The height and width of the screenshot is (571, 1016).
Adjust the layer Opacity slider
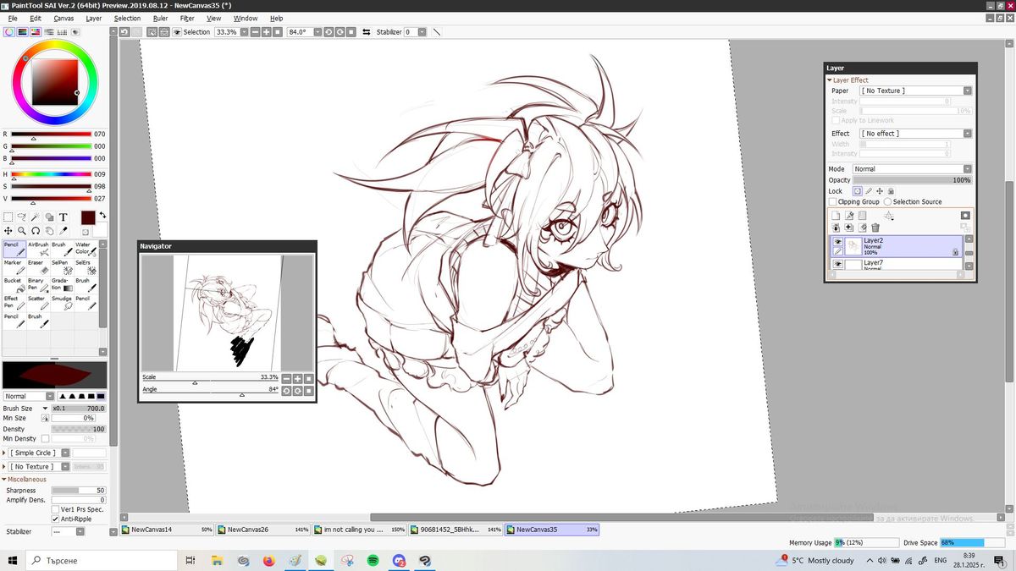pyautogui.click(x=914, y=180)
